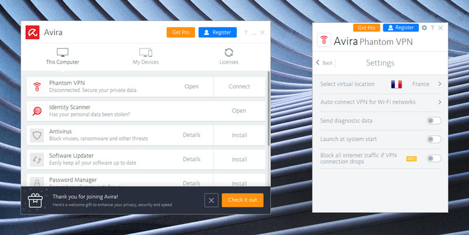Viewport: 469px width, 235px height.
Task: Click the Avira product list scrollbar
Action: [269, 108]
